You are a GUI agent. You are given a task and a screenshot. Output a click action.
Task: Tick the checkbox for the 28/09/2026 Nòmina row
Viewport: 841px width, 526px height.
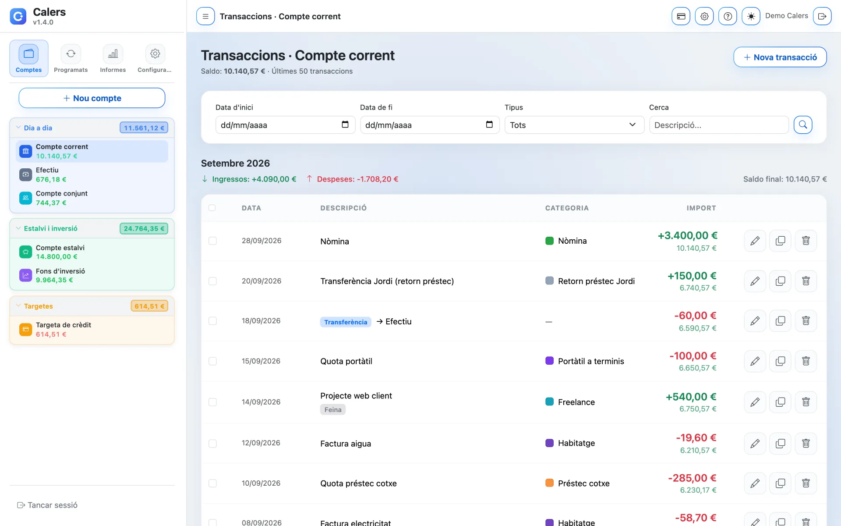tap(212, 241)
